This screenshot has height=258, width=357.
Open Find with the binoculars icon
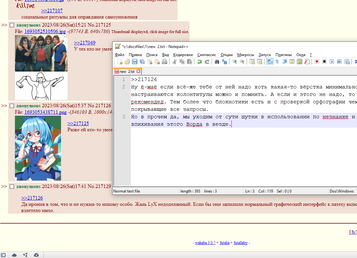pos(217,62)
